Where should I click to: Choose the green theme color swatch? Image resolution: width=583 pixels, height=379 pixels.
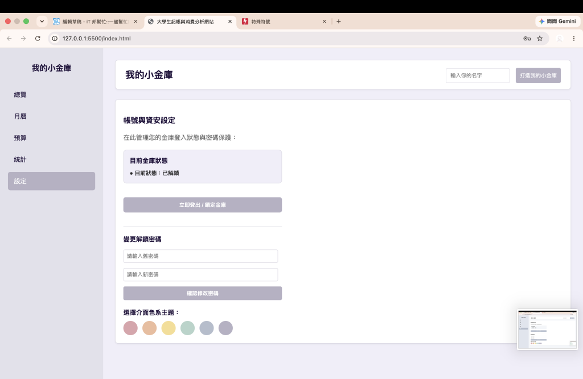tap(187, 328)
